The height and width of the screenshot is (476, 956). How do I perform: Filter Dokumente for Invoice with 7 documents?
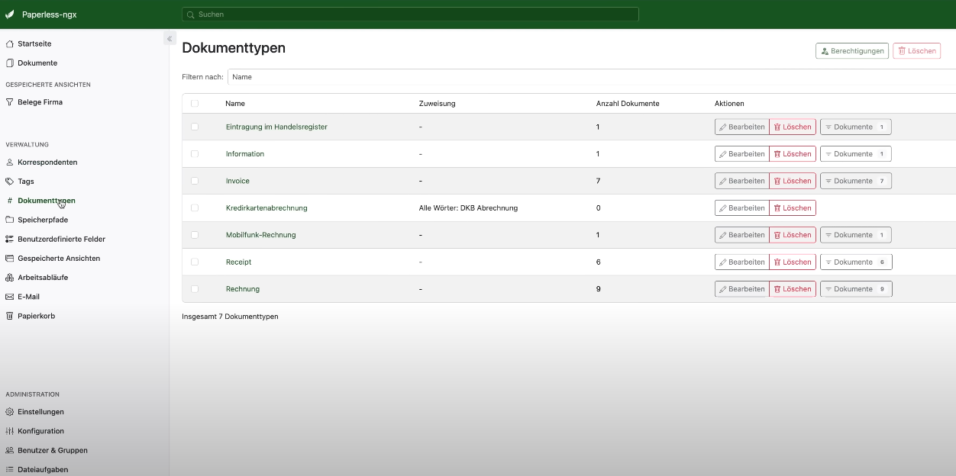click(856, 181)
